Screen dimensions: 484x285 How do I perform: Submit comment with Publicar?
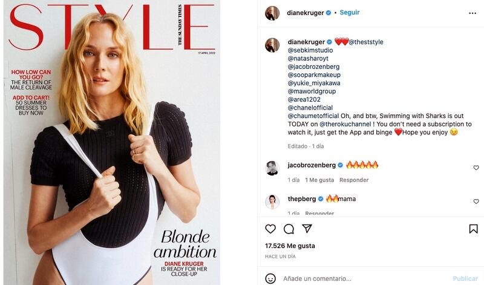pyautogui.click(x=465, y=278)
